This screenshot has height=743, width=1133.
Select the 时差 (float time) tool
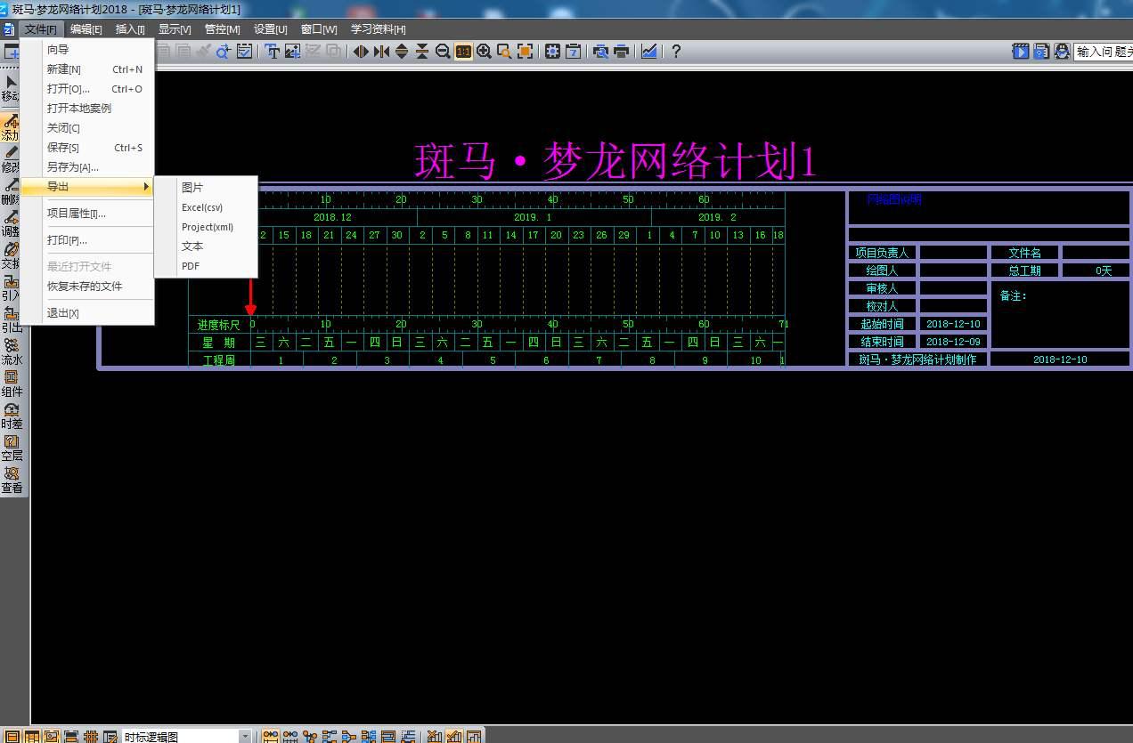coord(11,416)
